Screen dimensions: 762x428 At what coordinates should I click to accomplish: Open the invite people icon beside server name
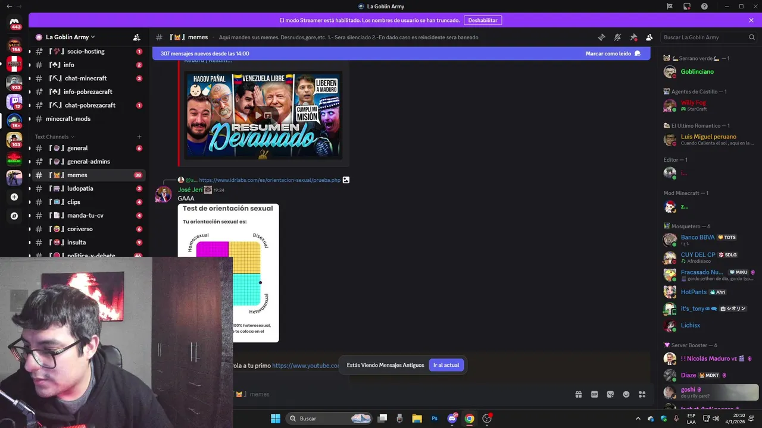(137, 37)
